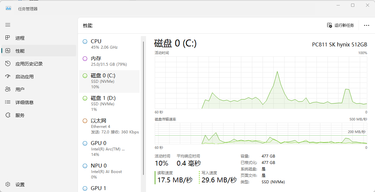Screen dimensions: 375x192
Task: Open the three-dot more options menu
Action: pyautogui.click(x=366, y=25)
